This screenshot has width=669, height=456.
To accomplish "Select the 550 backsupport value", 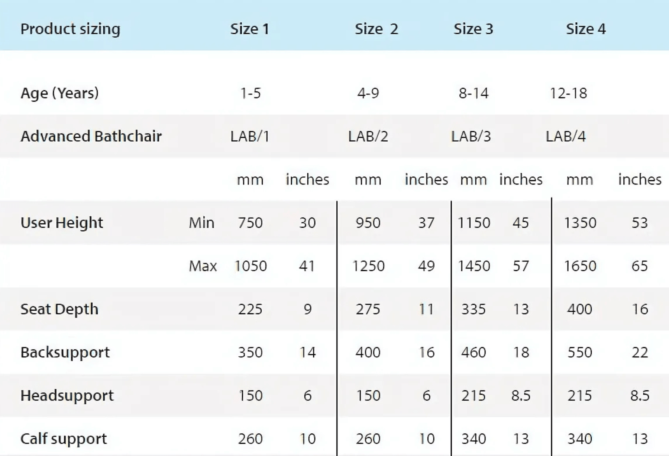I will [579, 352].
